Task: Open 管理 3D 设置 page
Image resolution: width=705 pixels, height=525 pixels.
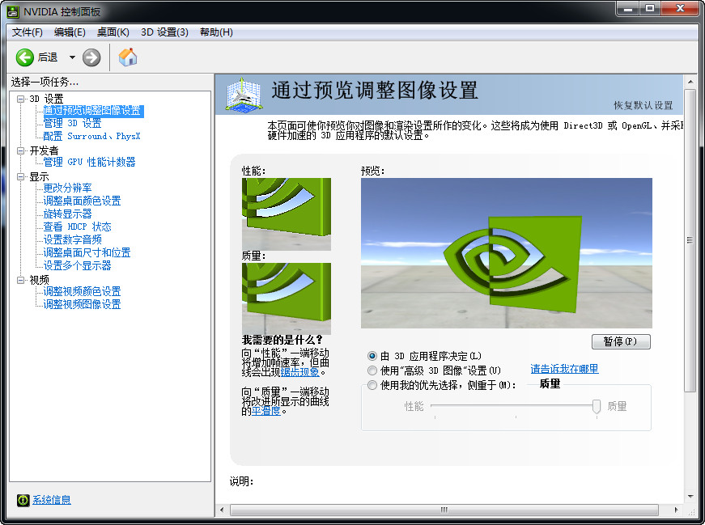Action: pyautogui.click(x=72, y=123)
